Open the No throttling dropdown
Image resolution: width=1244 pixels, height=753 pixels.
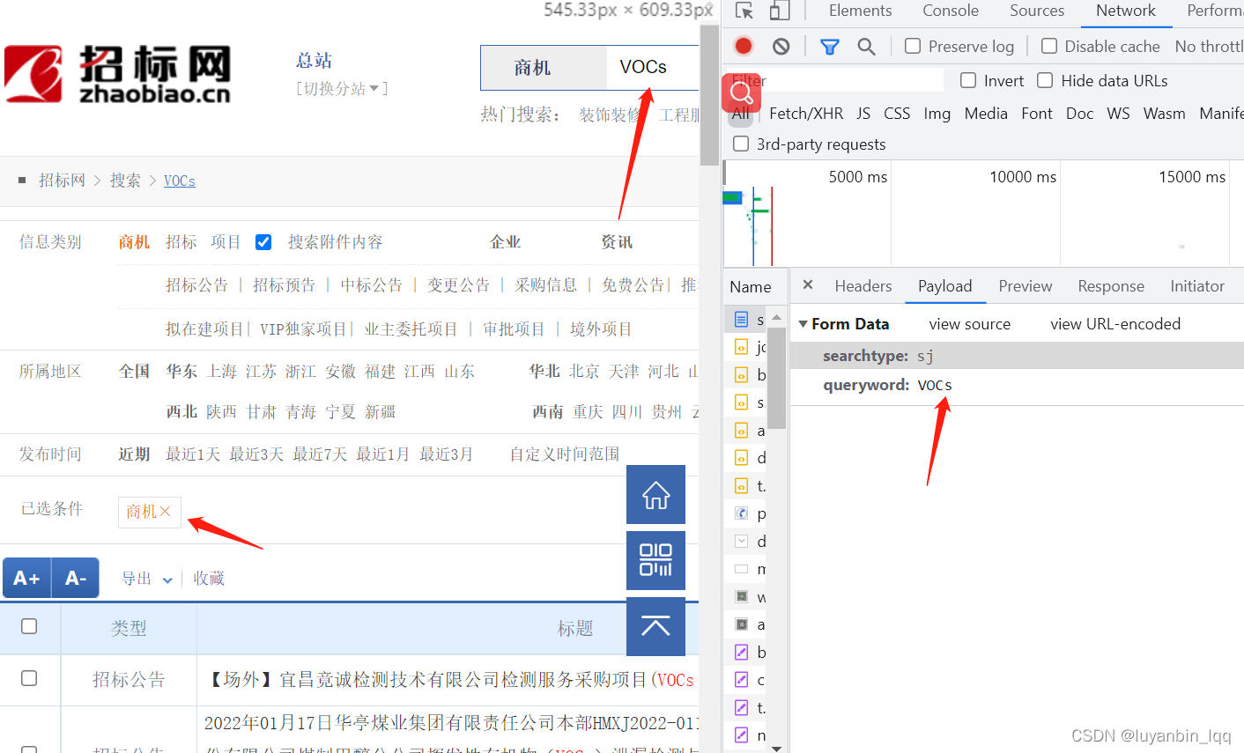tap(1209, 46)
